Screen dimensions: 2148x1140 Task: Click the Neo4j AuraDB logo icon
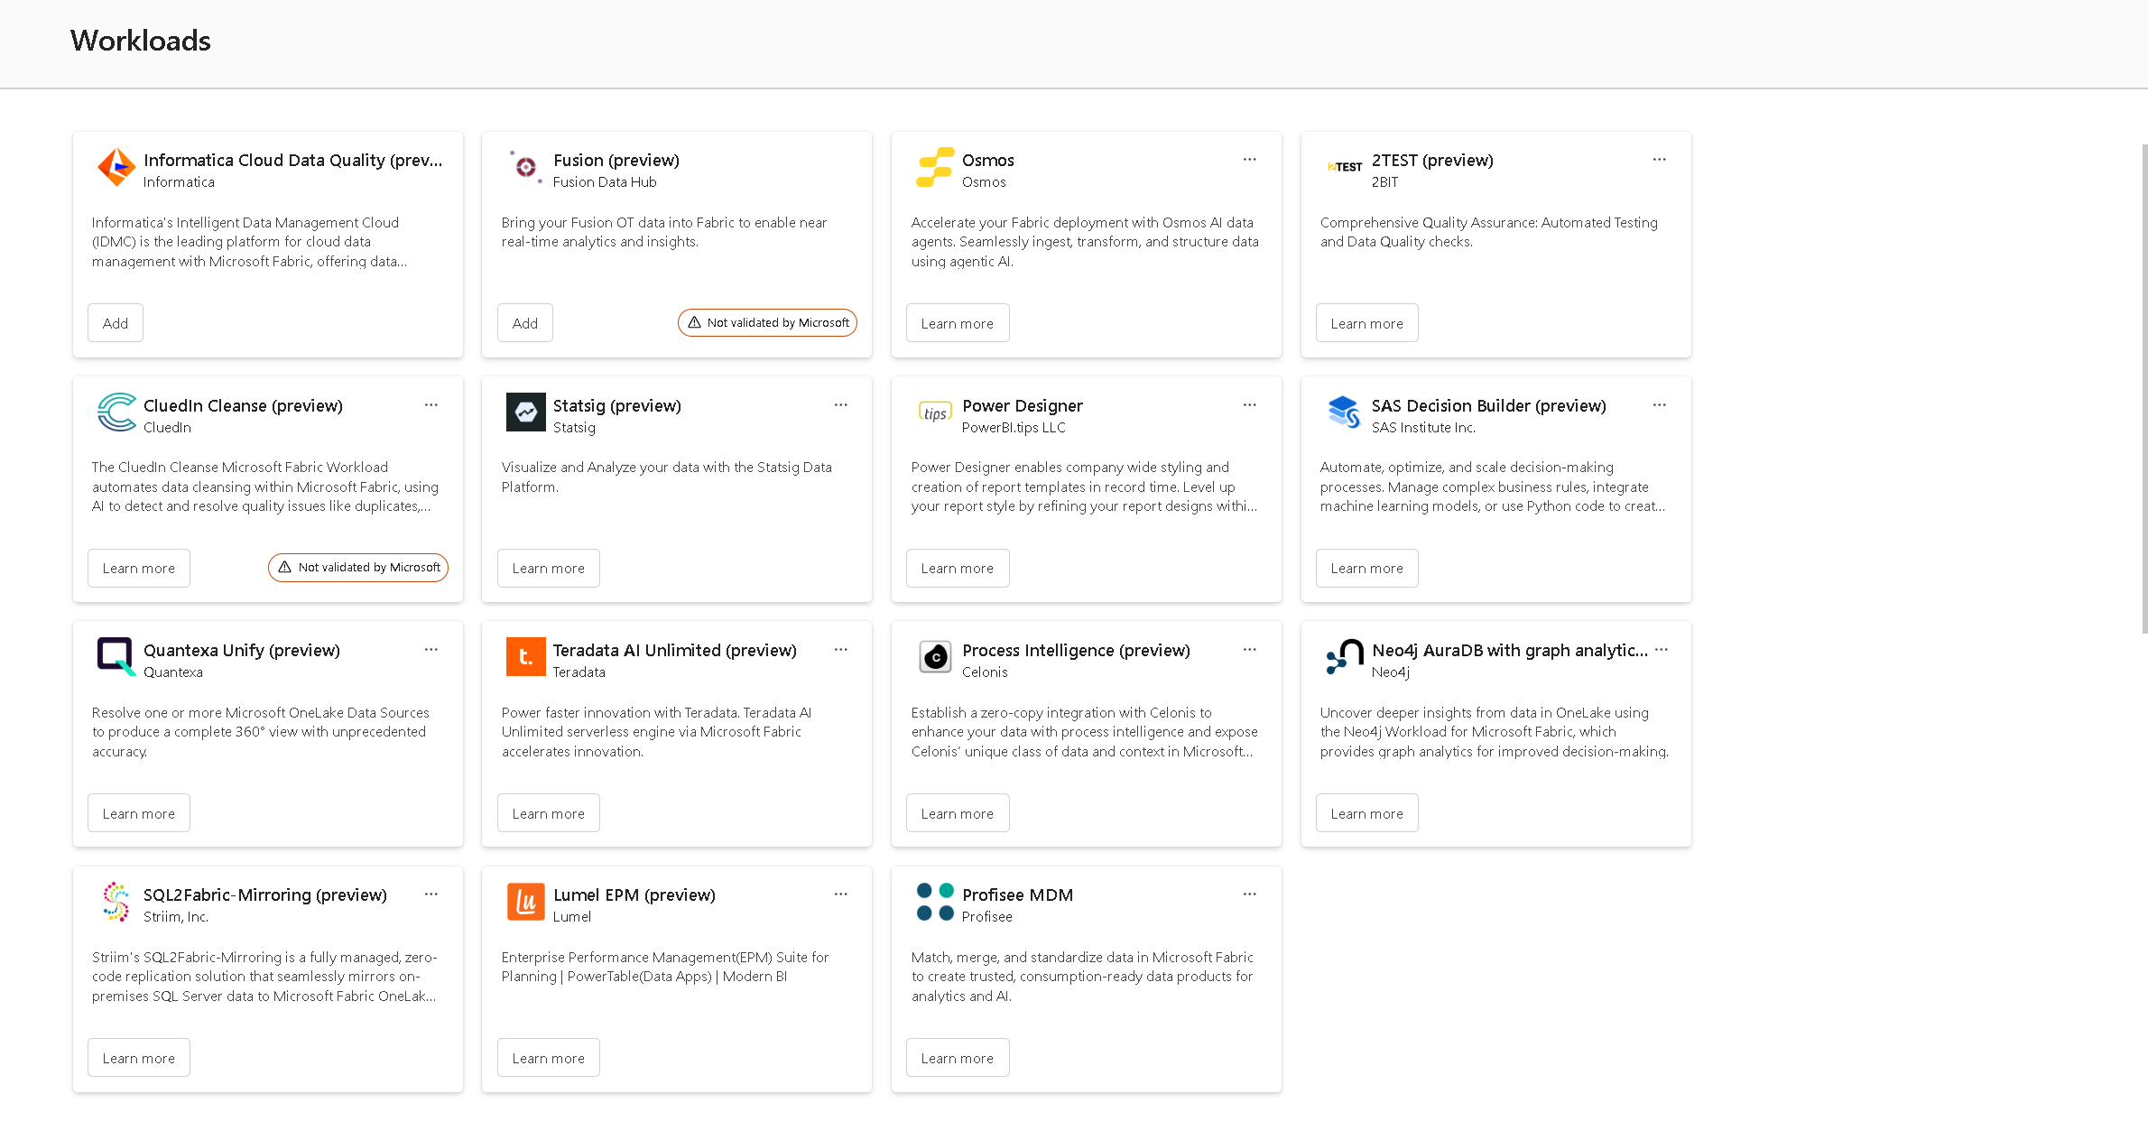point(1344,657)
